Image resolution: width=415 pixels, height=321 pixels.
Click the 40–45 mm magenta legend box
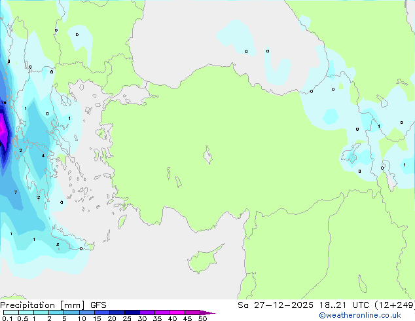click(177, 312)
